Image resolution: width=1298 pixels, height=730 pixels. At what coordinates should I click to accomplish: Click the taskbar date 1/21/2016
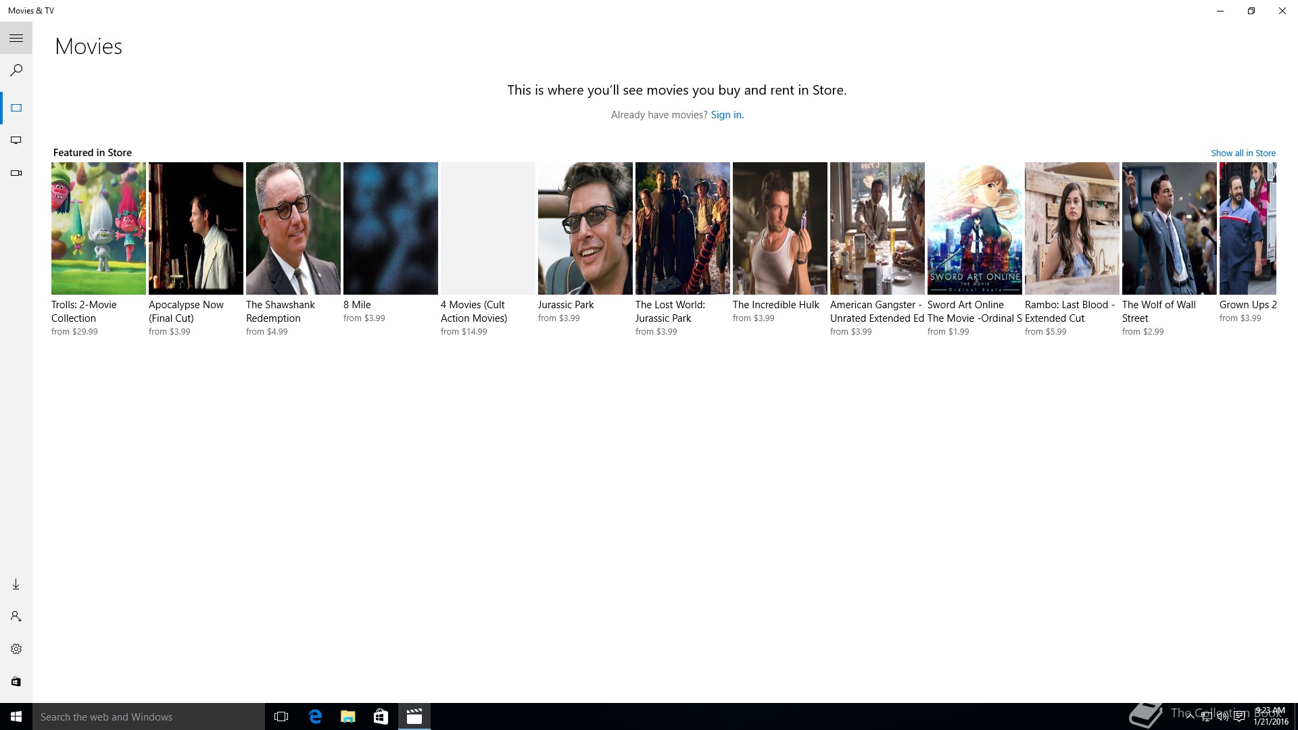(x=1271, y=722)
